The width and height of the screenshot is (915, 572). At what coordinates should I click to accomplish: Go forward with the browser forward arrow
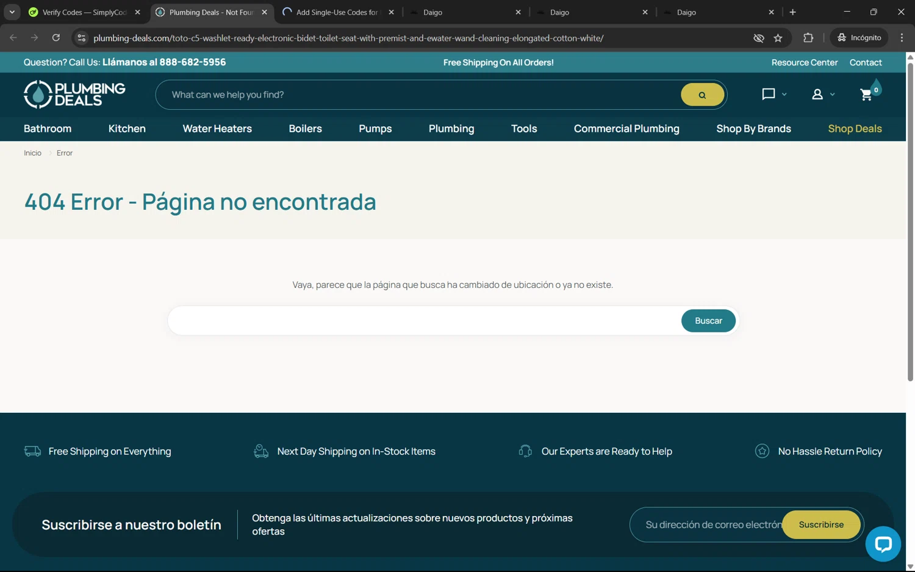(x=35, y=38)
